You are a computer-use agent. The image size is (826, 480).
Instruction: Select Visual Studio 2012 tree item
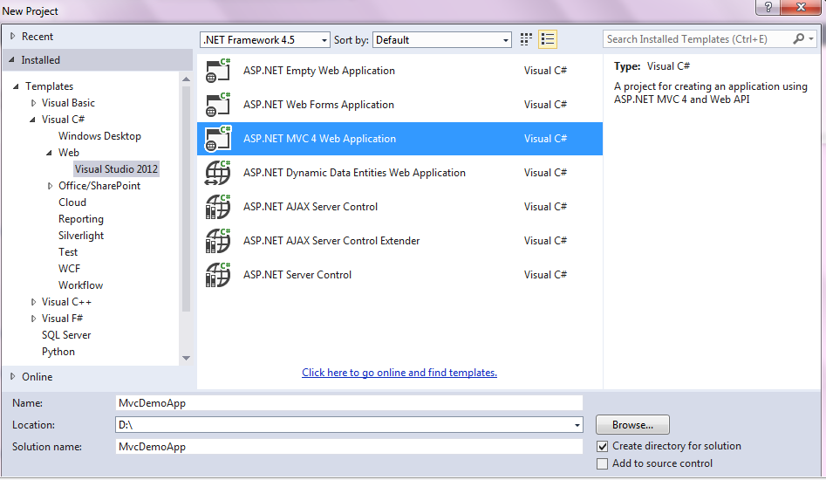coord(116,169)
